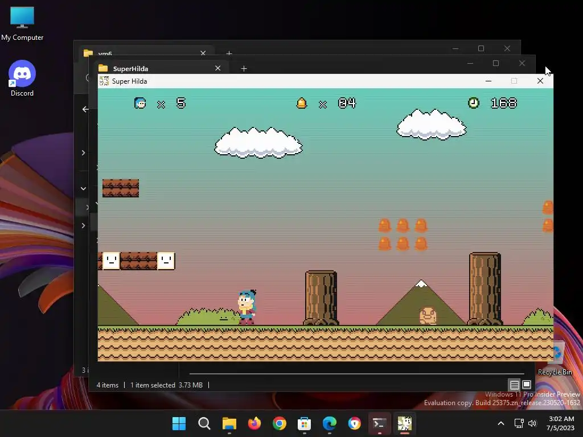Open the Discord desktop shortcut

click(22, 79)
